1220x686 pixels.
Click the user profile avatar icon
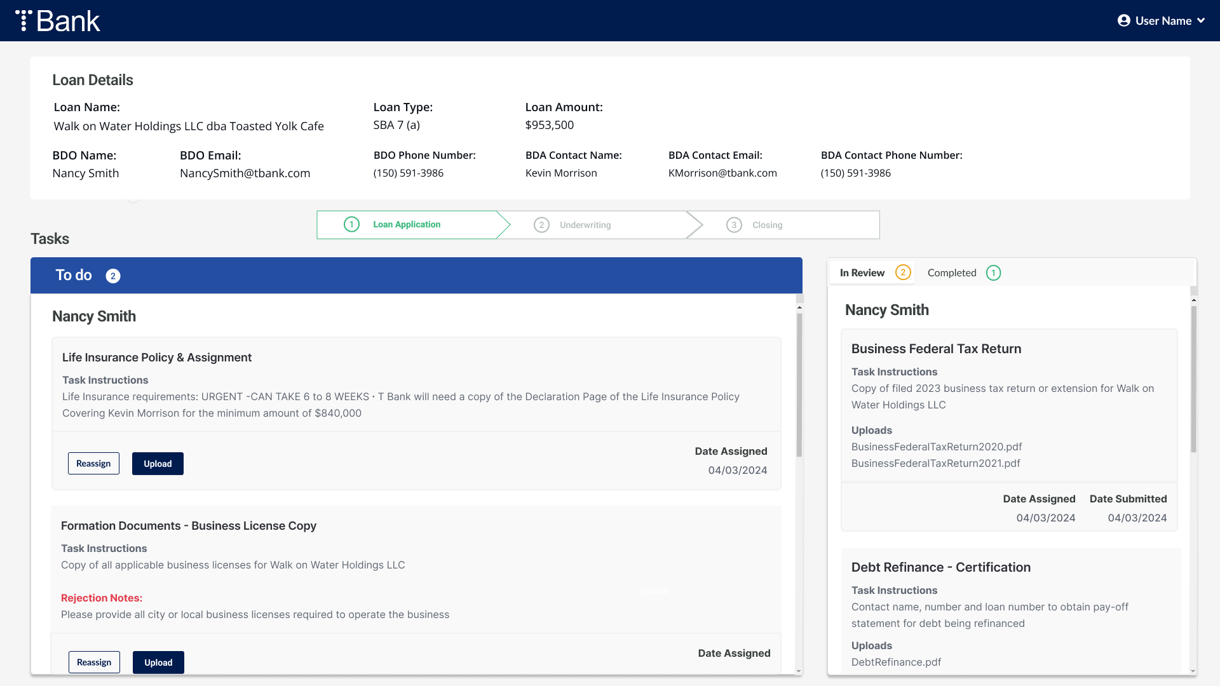tap(1123, 21)
